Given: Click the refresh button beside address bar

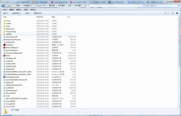Looking at the screenshot, I should click(x=147, y=6).
